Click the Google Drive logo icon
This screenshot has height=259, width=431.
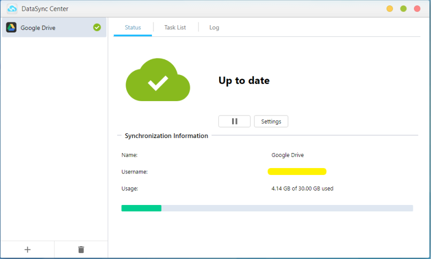click(x=11, y=27)
